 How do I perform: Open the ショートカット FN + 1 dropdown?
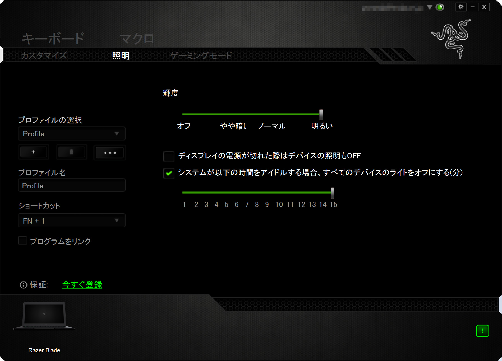click(72, 221)
